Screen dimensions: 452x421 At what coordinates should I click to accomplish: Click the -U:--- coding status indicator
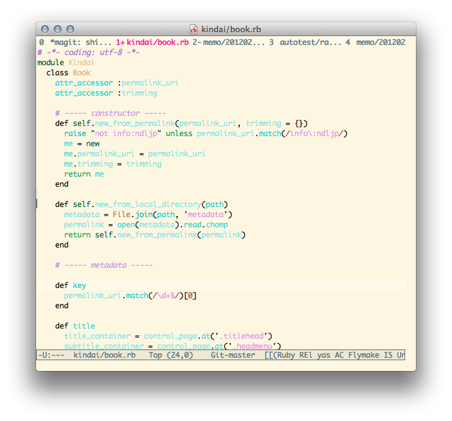51,355
